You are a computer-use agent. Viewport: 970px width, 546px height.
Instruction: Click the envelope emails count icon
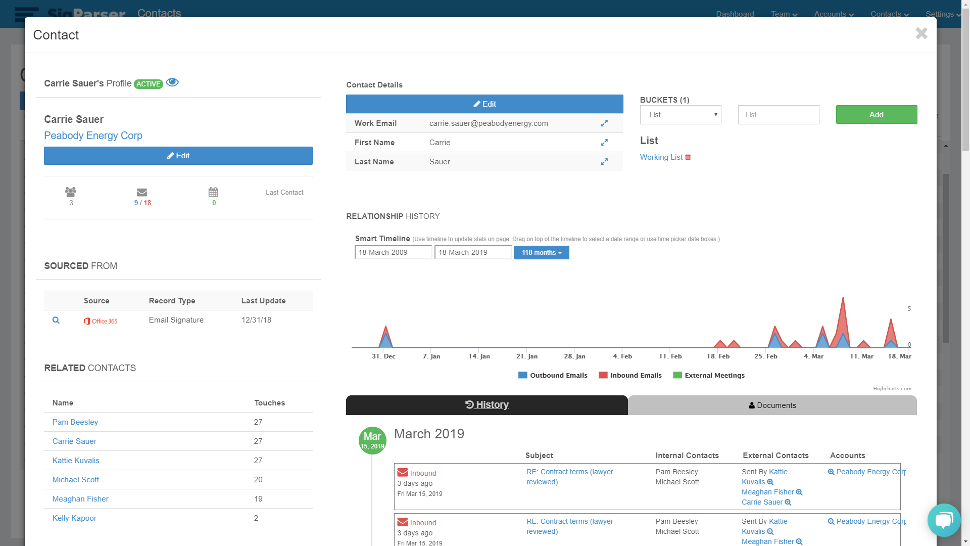(142, 192)
